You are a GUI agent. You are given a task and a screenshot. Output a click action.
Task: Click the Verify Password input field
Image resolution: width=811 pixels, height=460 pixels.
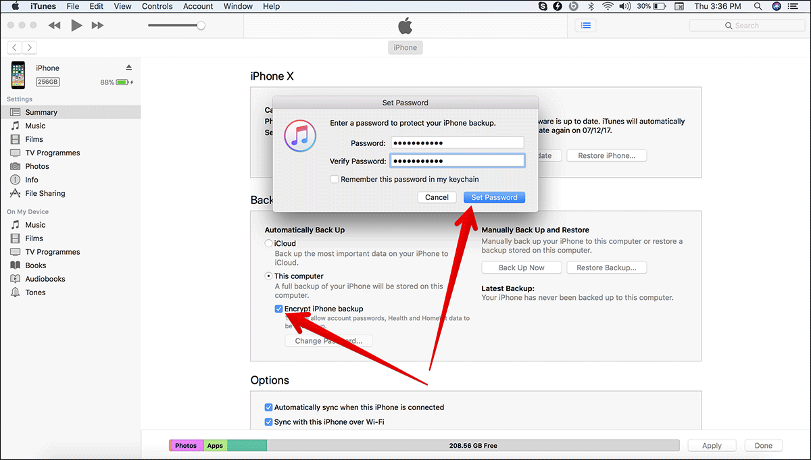[457, 161]
